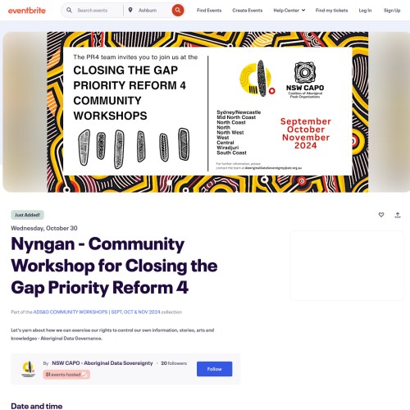Like the event with the heart icon
The width and height of the screenshot is (410, 410).
coord(381,215)
